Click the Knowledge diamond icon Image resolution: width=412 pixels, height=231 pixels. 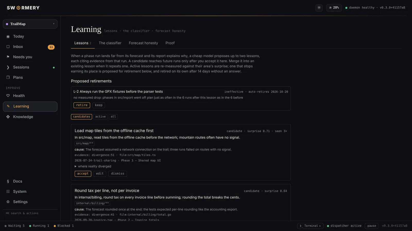pyautogui.click(x=8, y=117)
